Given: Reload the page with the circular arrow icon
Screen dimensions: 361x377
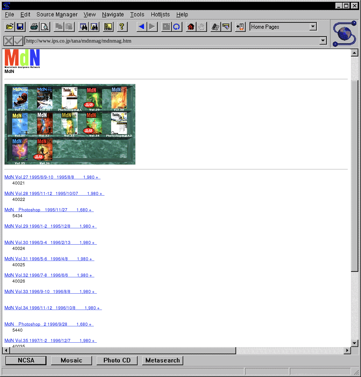Looking at the screenshot, I should 177,27.
